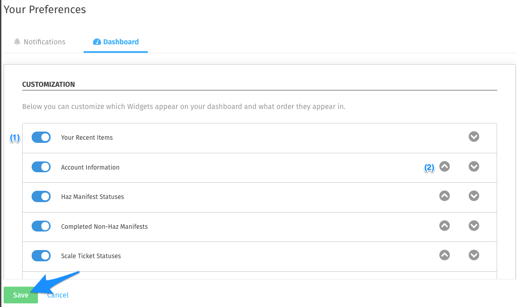Click the Notifications bell icon
The height and width of the screenshot is (307, 517).
tap(17, 42)
